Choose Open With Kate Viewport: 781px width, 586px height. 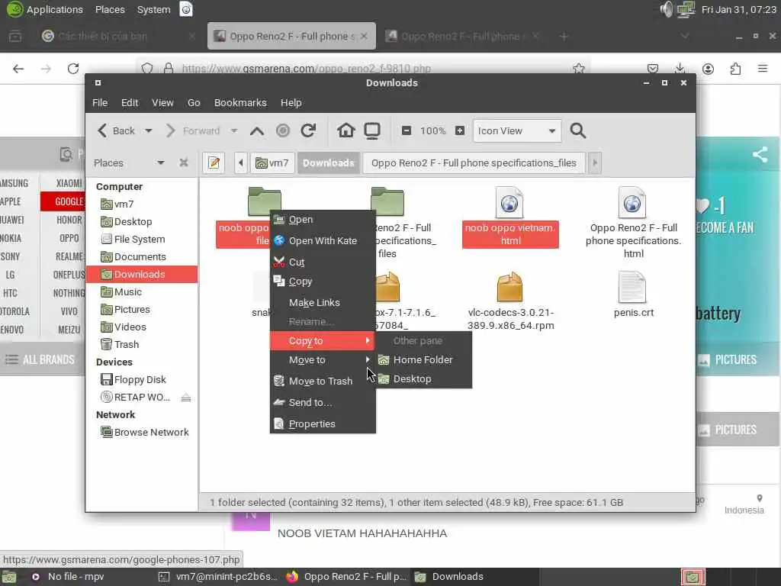pos(323,240)
